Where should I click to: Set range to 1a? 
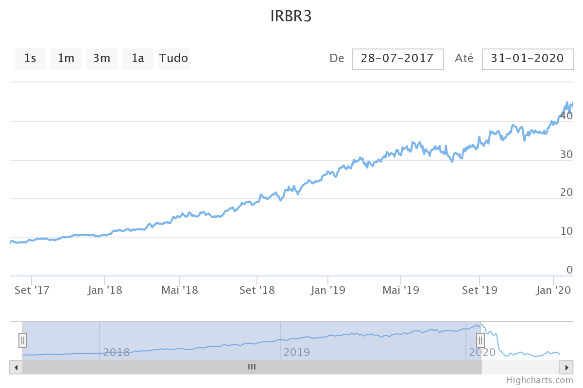coord(138,59)
